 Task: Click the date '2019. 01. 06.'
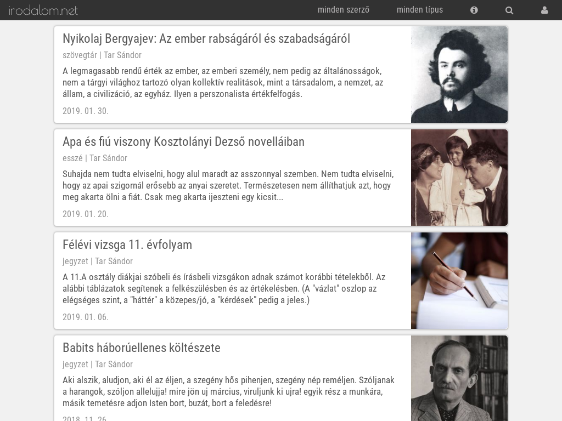86,317
